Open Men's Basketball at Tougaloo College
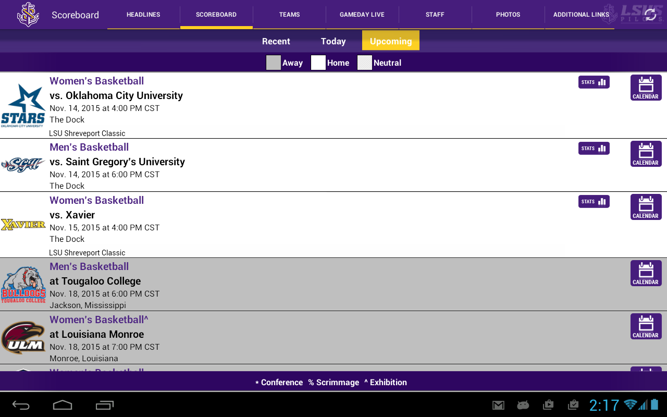Image resolution: width=667 pixels, height=417 pixels. pyautogui.click(x=333, y=285)
